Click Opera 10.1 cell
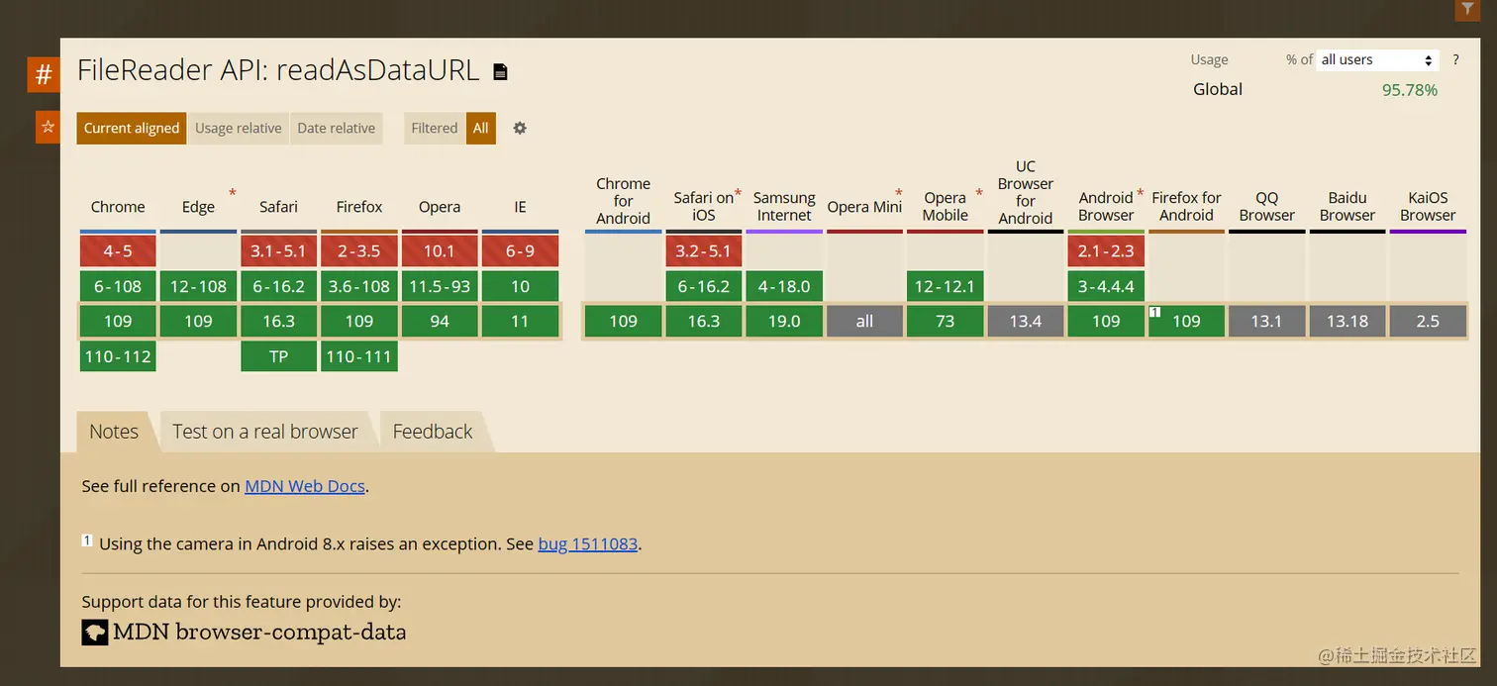 point(440,251)
